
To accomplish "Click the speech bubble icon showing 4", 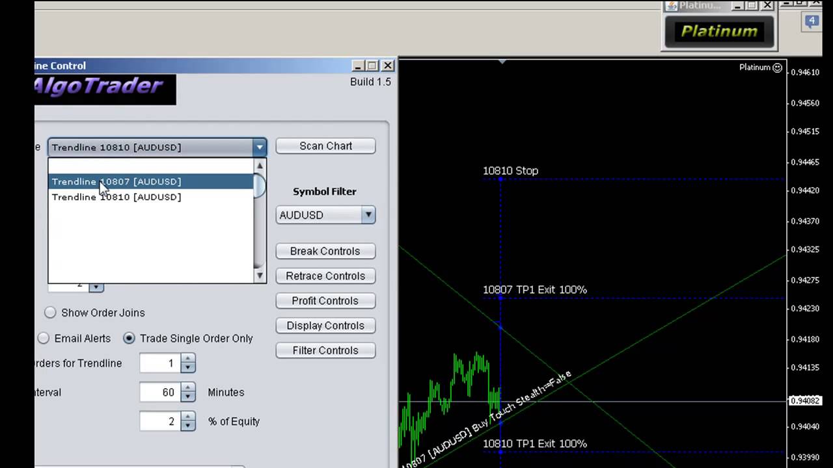I will [812, 21].
